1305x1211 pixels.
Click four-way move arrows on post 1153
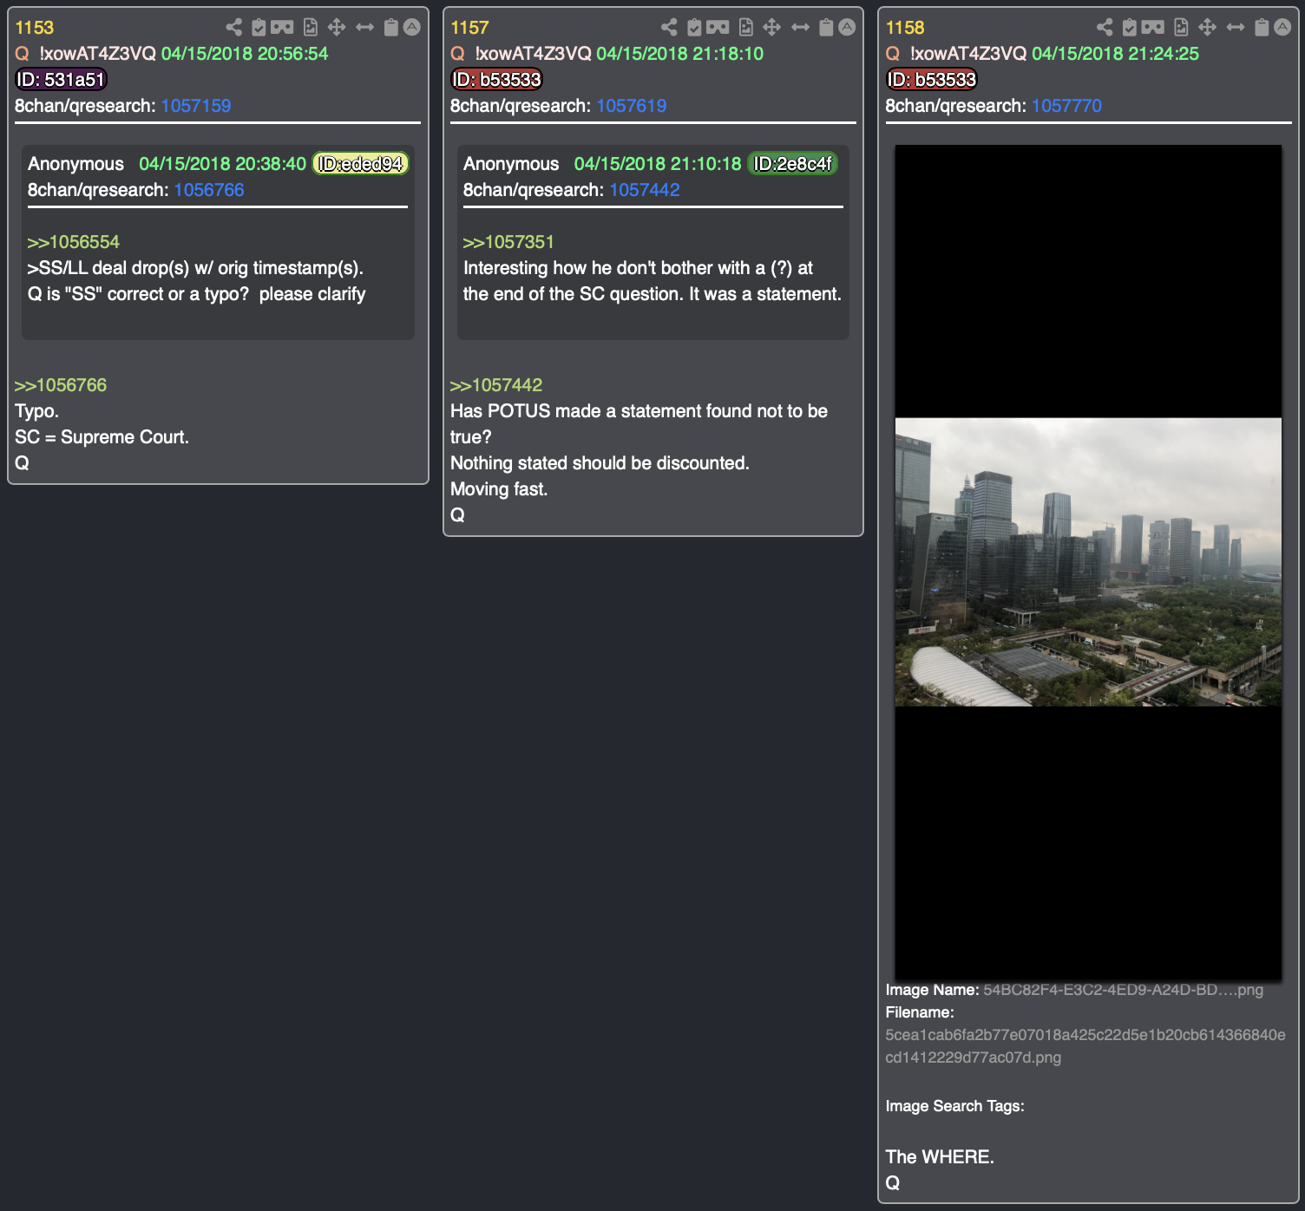(337, 28)
